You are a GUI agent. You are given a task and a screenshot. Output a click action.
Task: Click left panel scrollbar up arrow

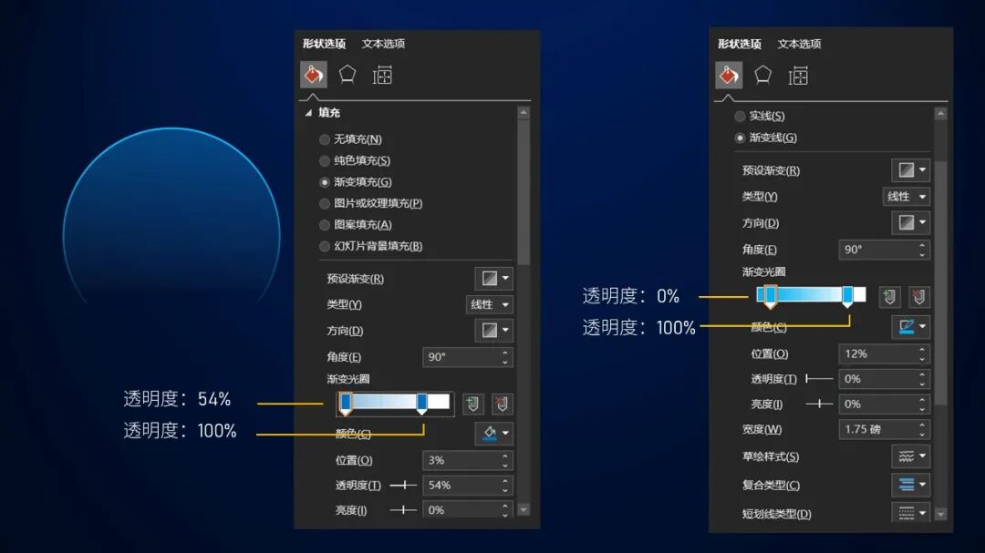point(524,113)
